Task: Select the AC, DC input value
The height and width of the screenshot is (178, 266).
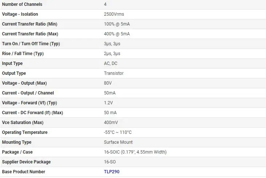Action: (111, 63)
